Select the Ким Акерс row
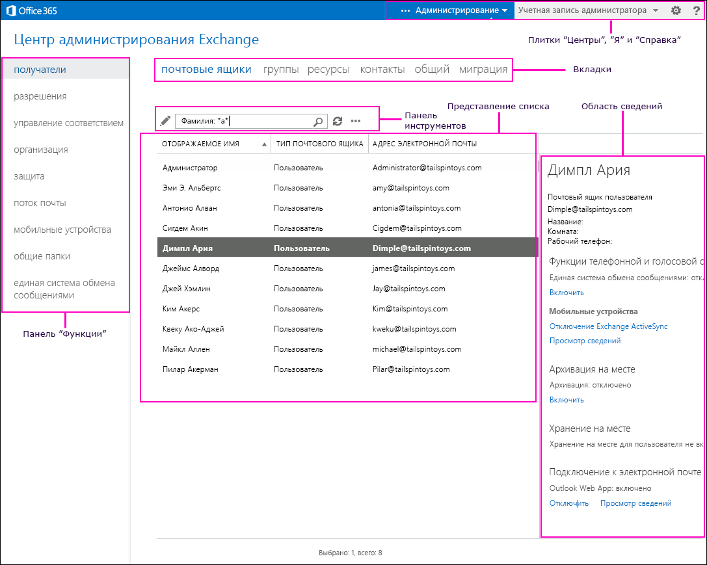 pyautogui.click(x=347, y=309)
